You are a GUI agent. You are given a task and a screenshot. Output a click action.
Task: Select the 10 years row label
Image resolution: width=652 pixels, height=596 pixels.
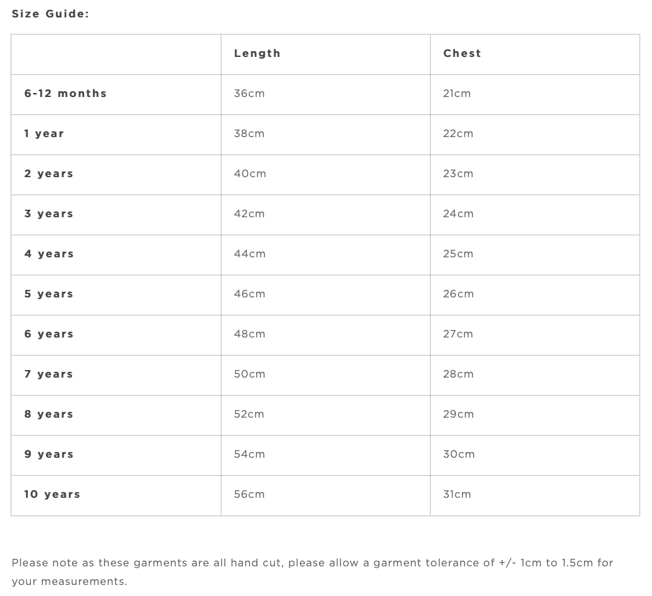pos(52,494)
